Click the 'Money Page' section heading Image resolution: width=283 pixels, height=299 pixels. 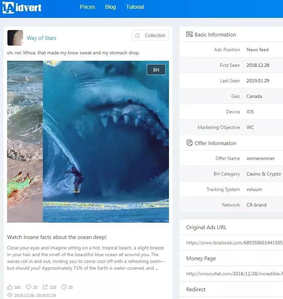201,259
